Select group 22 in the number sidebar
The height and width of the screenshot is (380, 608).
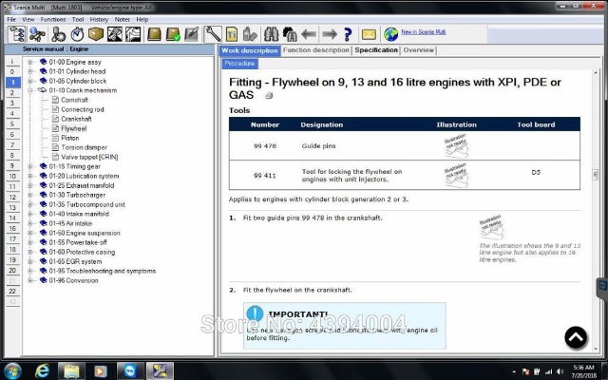pos(12,292)
